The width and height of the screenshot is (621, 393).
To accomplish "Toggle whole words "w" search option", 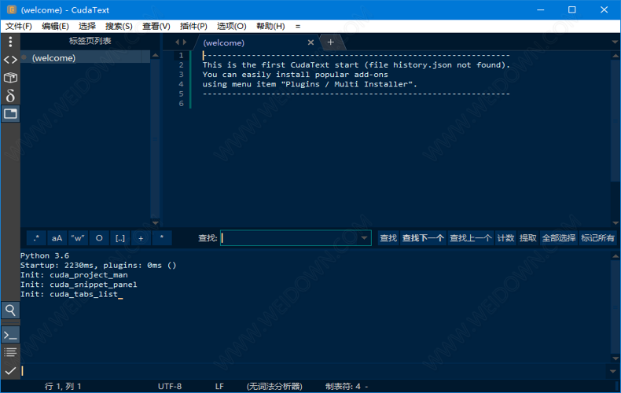I will point(78,238).
